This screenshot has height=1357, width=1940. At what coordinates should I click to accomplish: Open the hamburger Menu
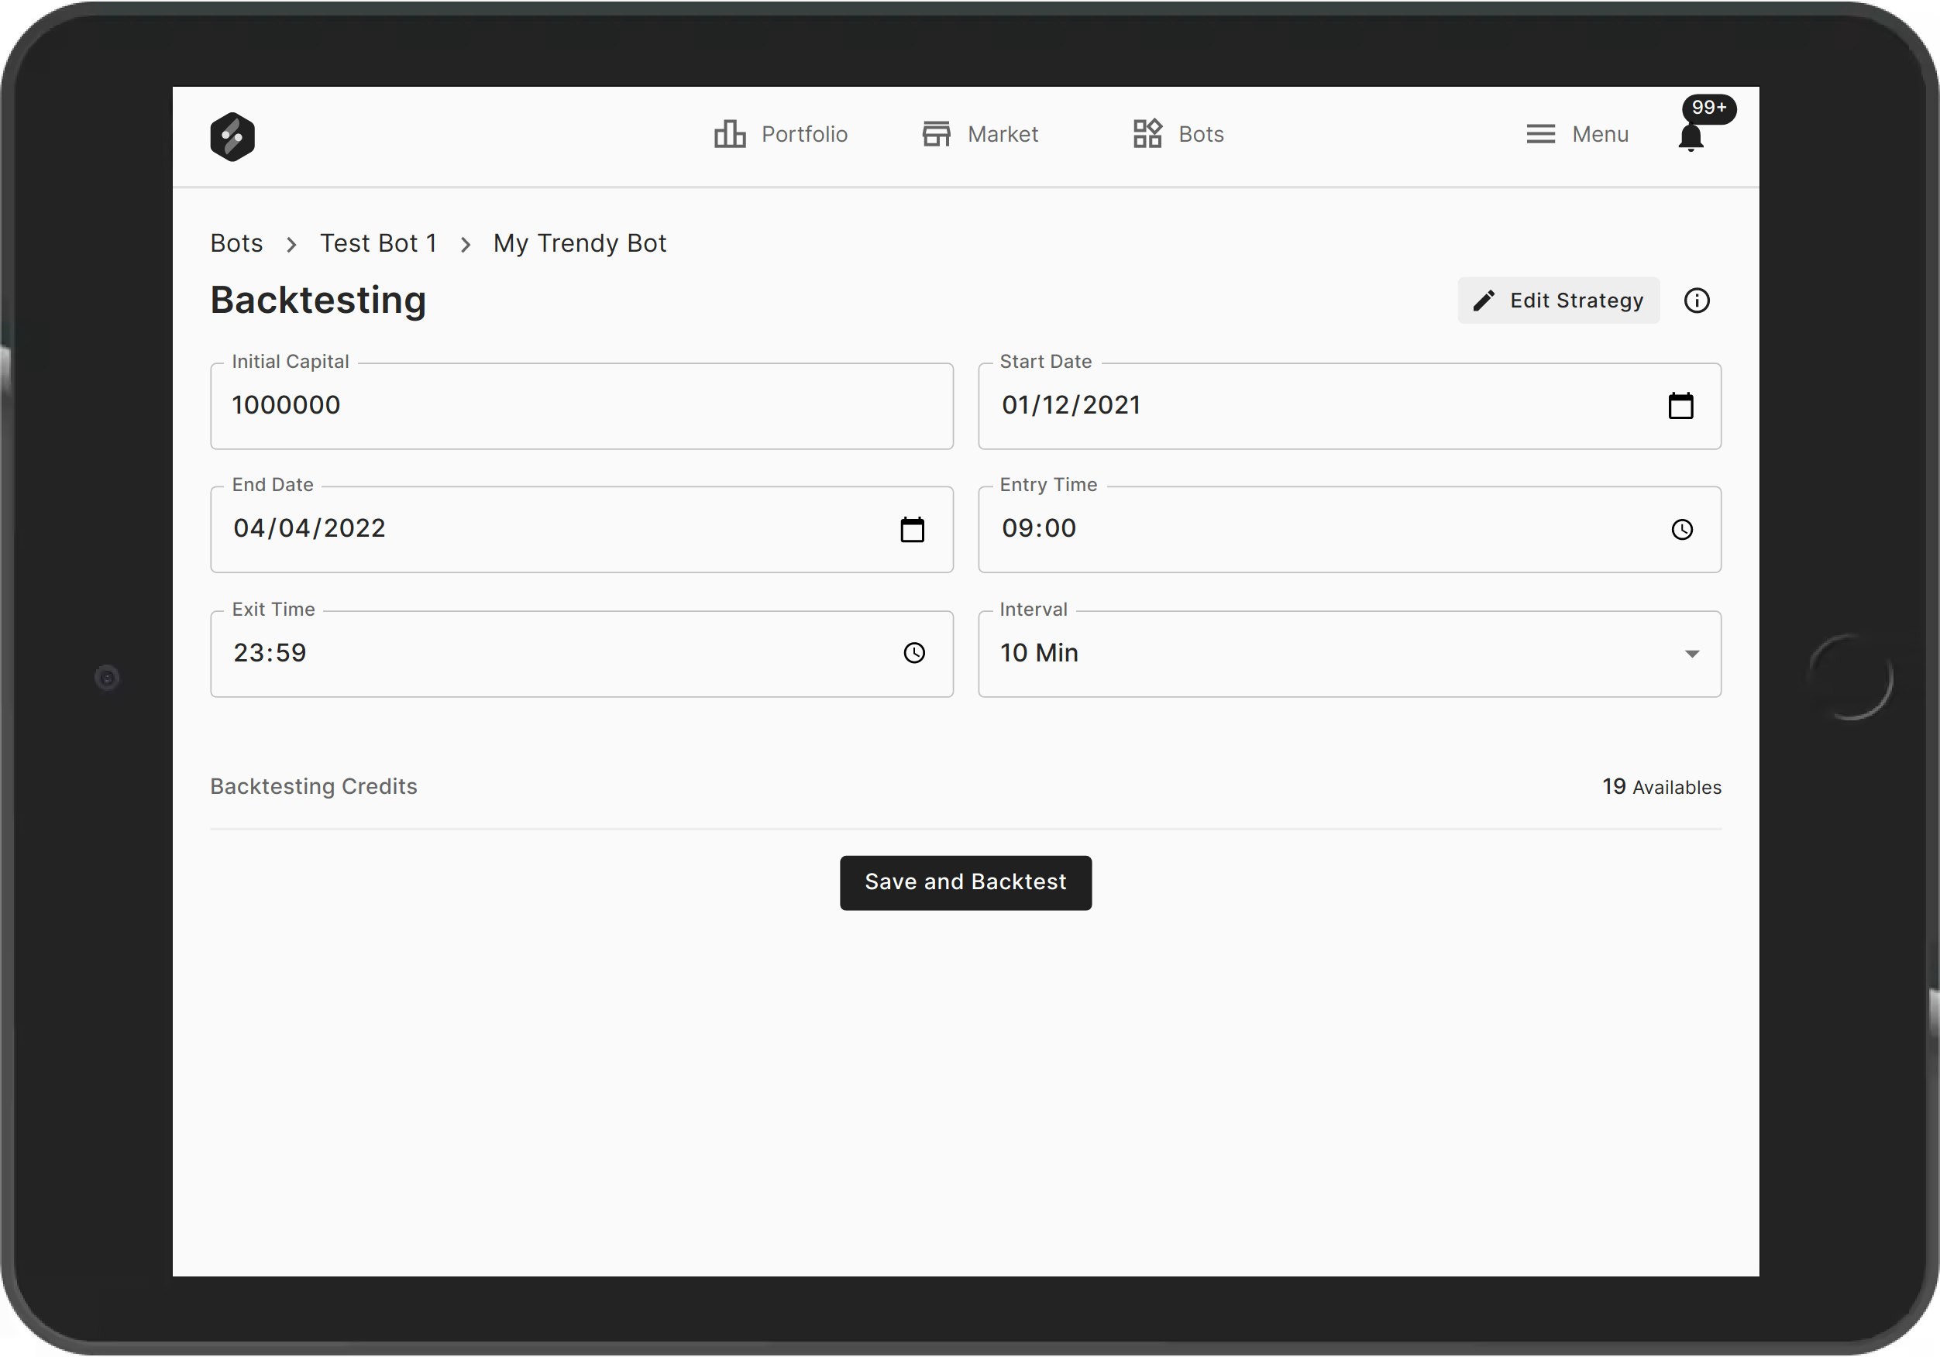click(1577, 134)
